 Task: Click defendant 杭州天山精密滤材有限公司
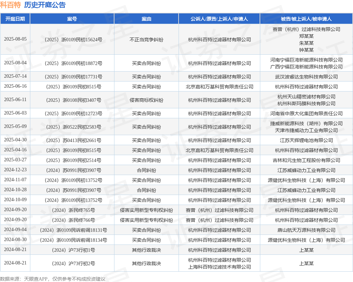pyautogui.click(x=306, y=97)
